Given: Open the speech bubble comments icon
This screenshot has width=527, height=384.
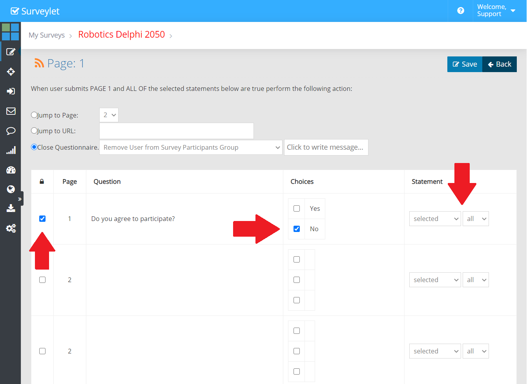Looking at the screenshot, I should pyautogui.click(x=11, y=131).
